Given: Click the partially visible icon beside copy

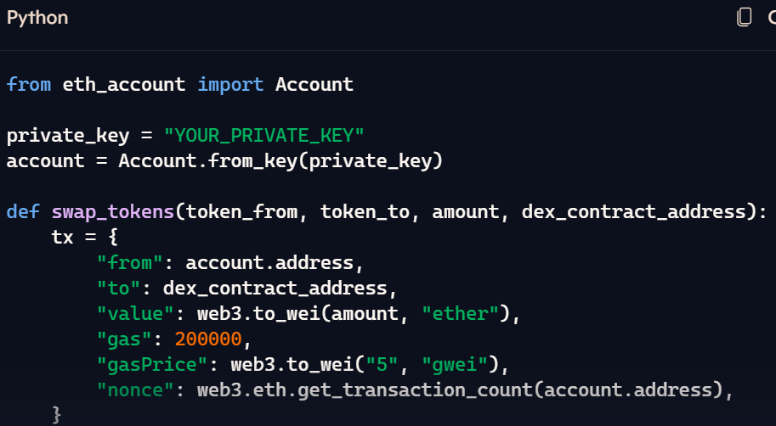Looking at the screenshot, I should (x=772, y=17).
